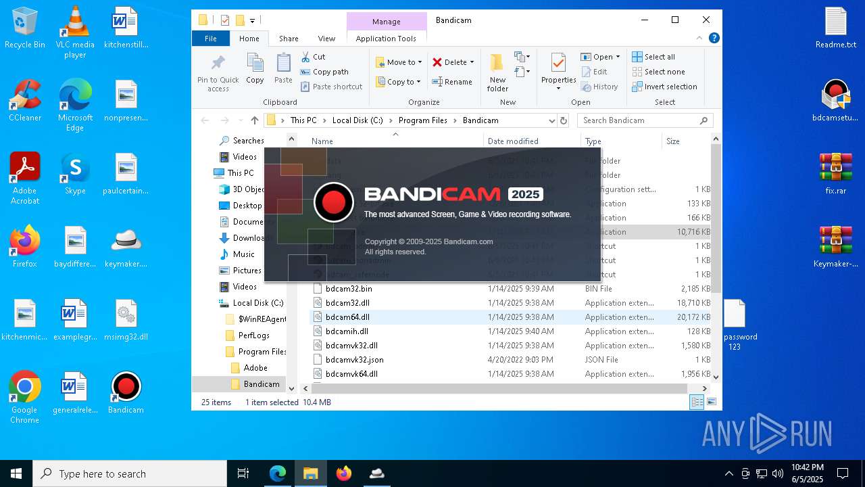Click Microsoft Edge icon in taskbar
865x487 pixels.
[278, 473]
